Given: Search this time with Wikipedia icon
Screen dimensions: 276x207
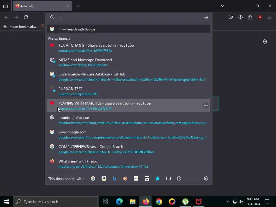Looking at the screenshot, I should tap(147, 178).
